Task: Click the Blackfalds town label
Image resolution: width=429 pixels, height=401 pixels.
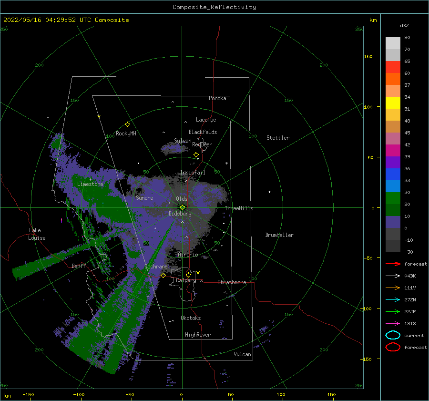Action: coord(203,132)
